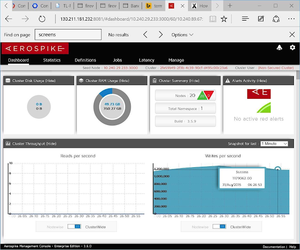Collapse the Alerts Activity panel
This screenshot has height=250, width=300.
(262, 81)
